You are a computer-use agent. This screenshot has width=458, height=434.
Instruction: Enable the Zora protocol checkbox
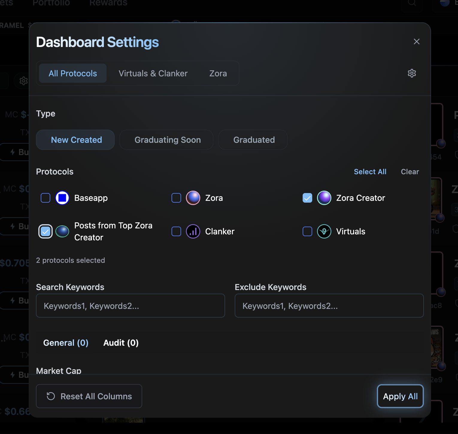point(176,198)
